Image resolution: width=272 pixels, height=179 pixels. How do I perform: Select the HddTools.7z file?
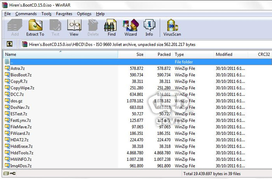tap(21, 153)
